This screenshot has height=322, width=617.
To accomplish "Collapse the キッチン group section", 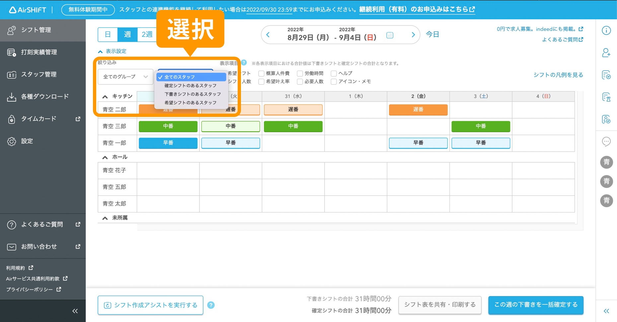I will click(x=105, y=96).
